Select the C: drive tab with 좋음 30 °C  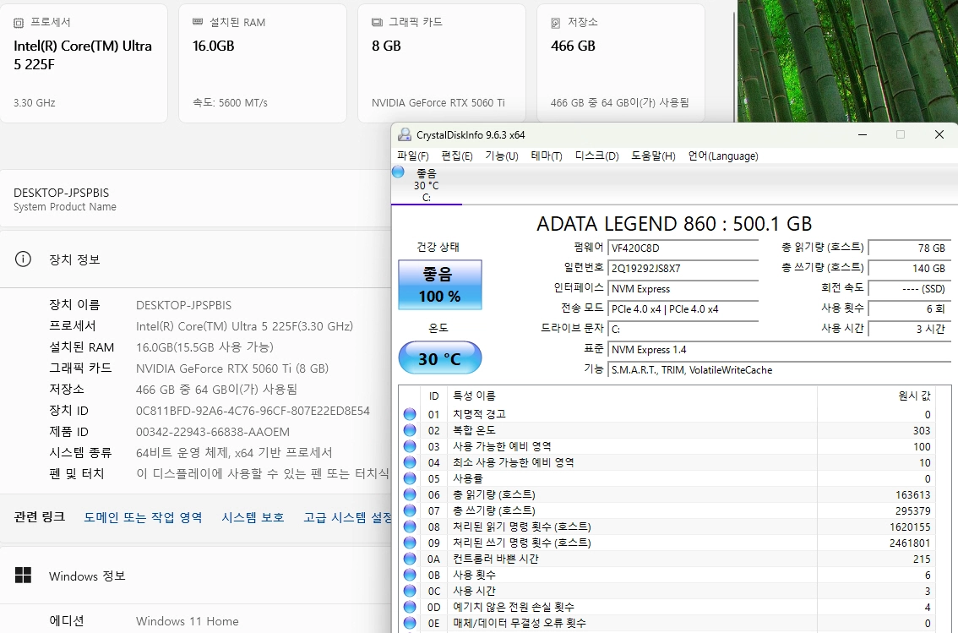427,185
